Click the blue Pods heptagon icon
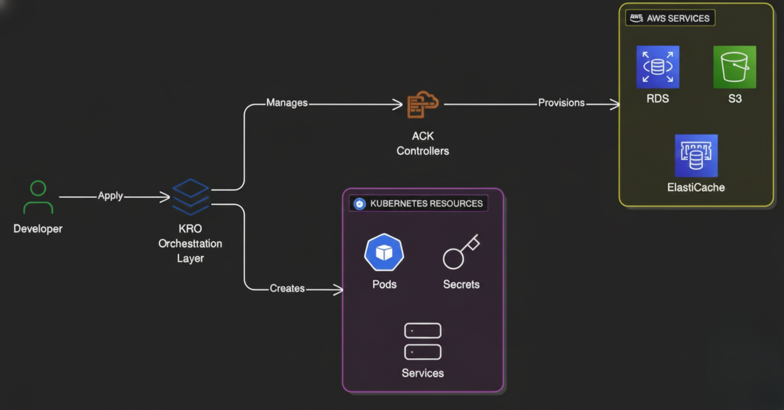Image resolution: width=784 pixels, height=410 pixels. pos(384,253)
